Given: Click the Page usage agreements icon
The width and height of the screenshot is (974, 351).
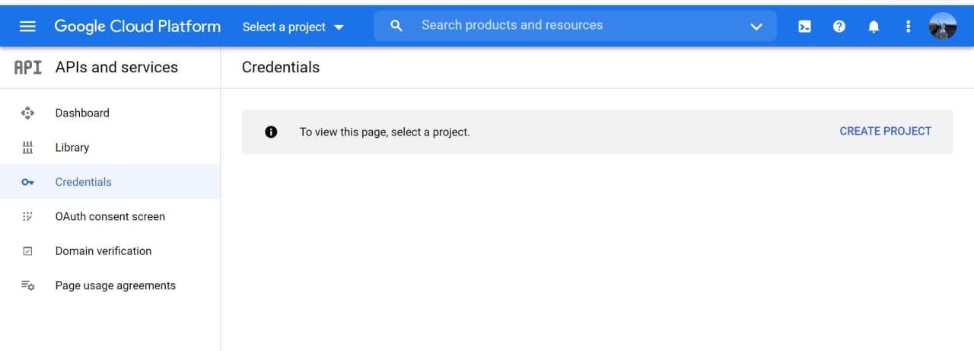Looking at the screenshot, I should click(x=27, y=286).
